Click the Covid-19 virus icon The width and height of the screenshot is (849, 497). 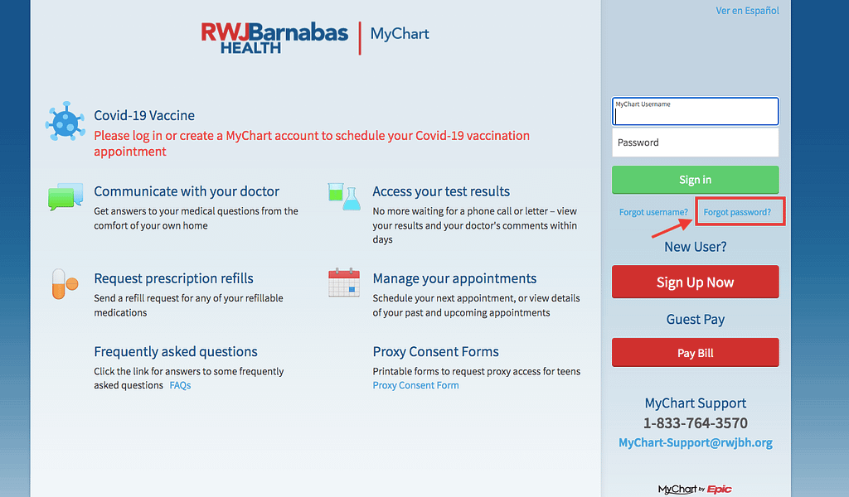[65, 121]
